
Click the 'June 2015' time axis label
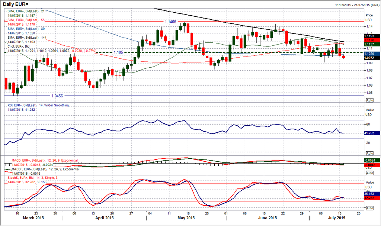[268, 218]
